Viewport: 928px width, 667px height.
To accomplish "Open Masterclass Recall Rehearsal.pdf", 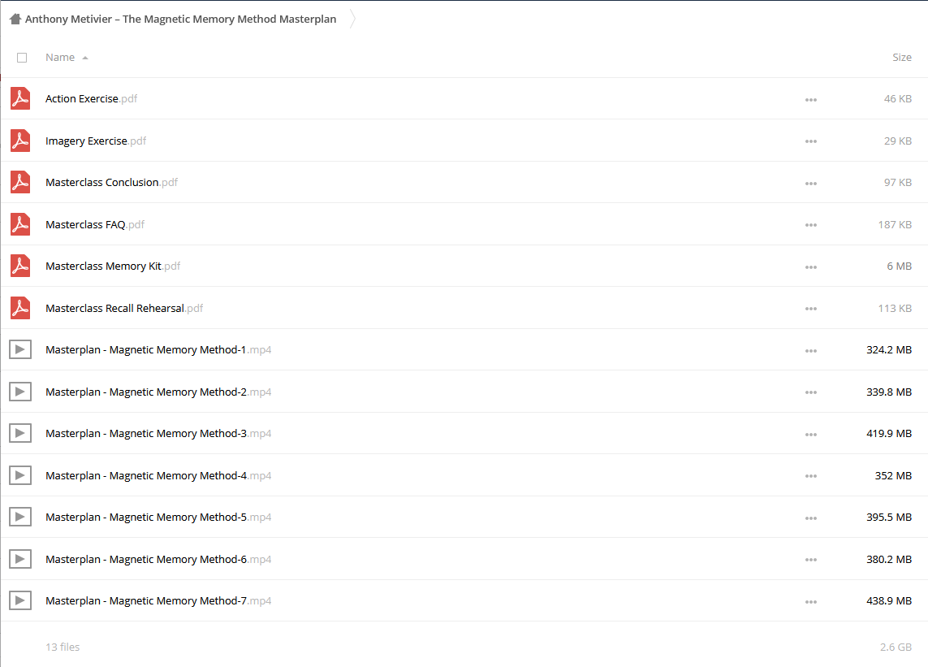I will [x=124, y=308].
